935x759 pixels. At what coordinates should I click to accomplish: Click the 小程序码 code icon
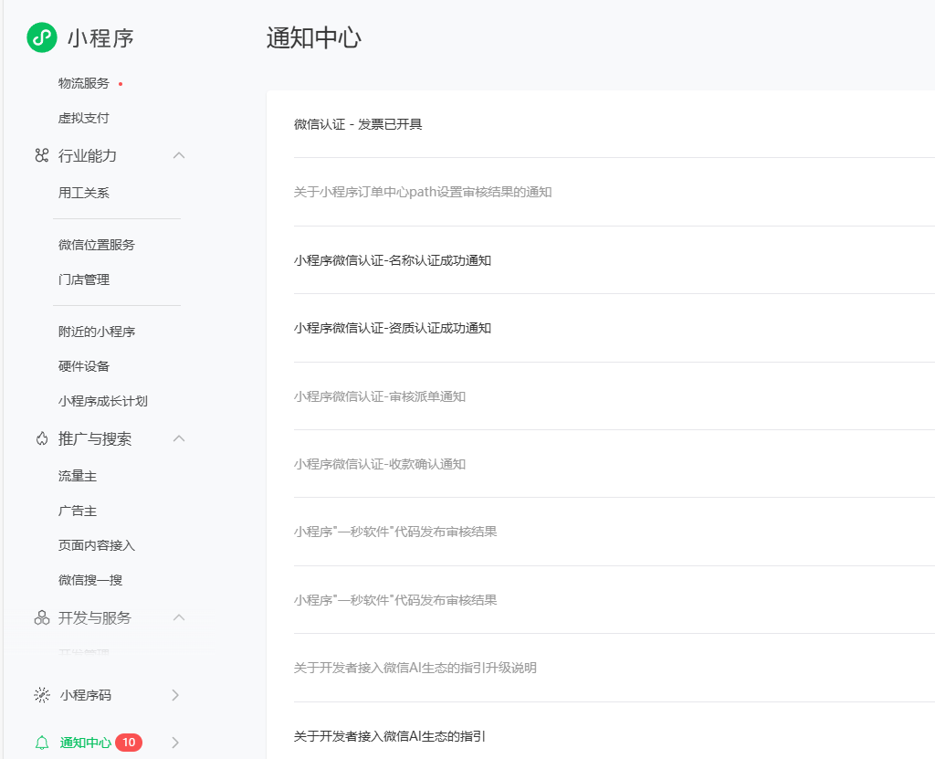pyautogui.click(x=42, y=694)
